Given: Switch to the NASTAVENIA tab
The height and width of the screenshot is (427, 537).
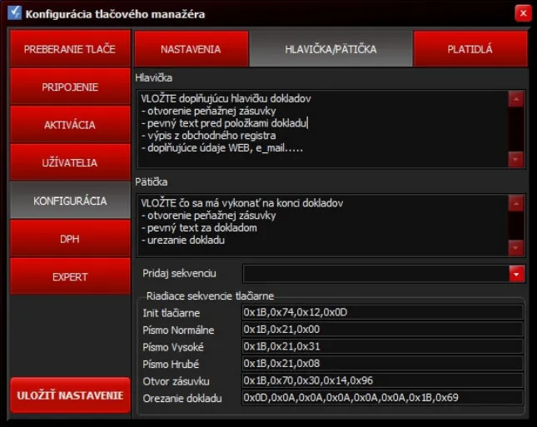Looking at the screenshot, I should (x=191, y=49).
